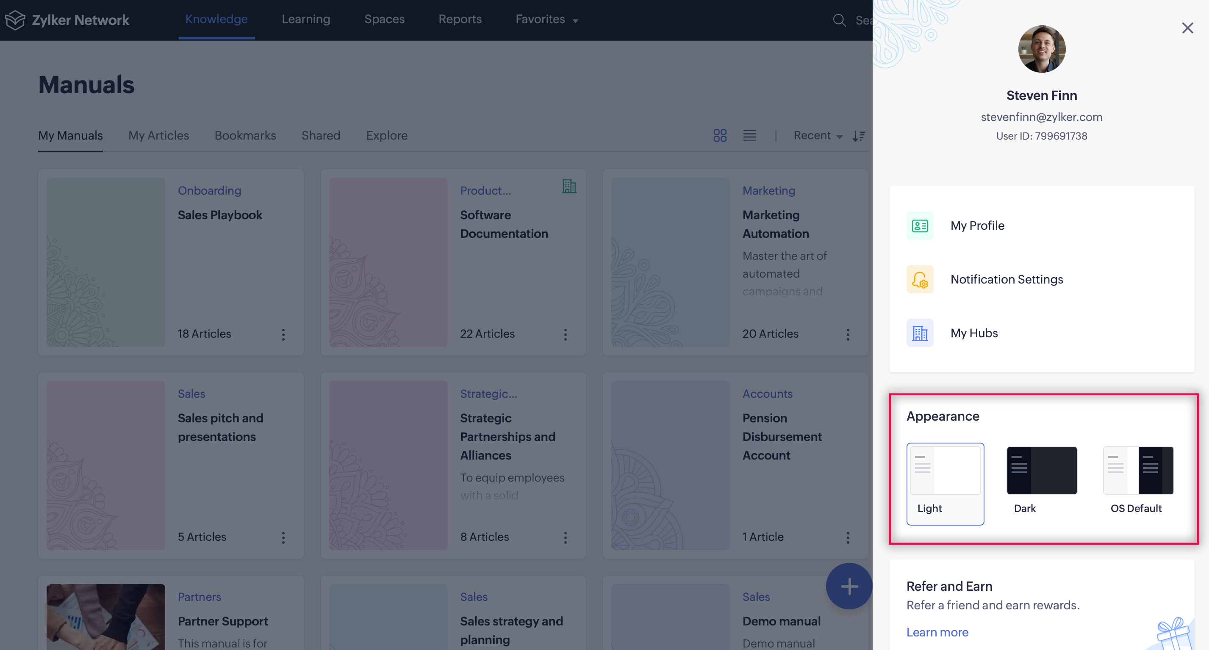Click the My Profile card icon
The height and width of the screenshot is (650, 1209).
tap(919, 226)
